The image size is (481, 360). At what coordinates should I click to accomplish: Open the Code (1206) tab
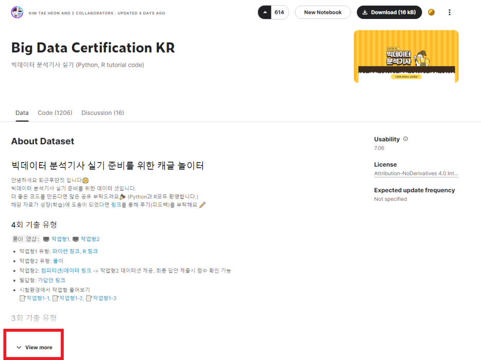(55, 113)
